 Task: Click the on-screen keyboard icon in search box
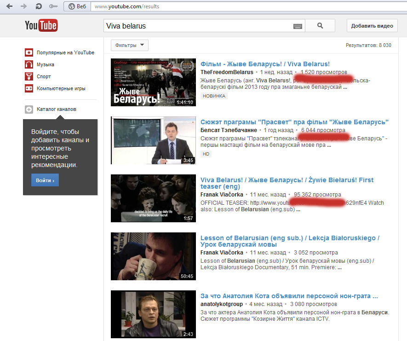[298, 26]
